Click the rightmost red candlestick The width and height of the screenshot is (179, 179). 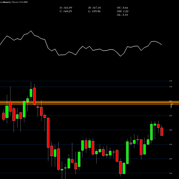coord(162,131)
